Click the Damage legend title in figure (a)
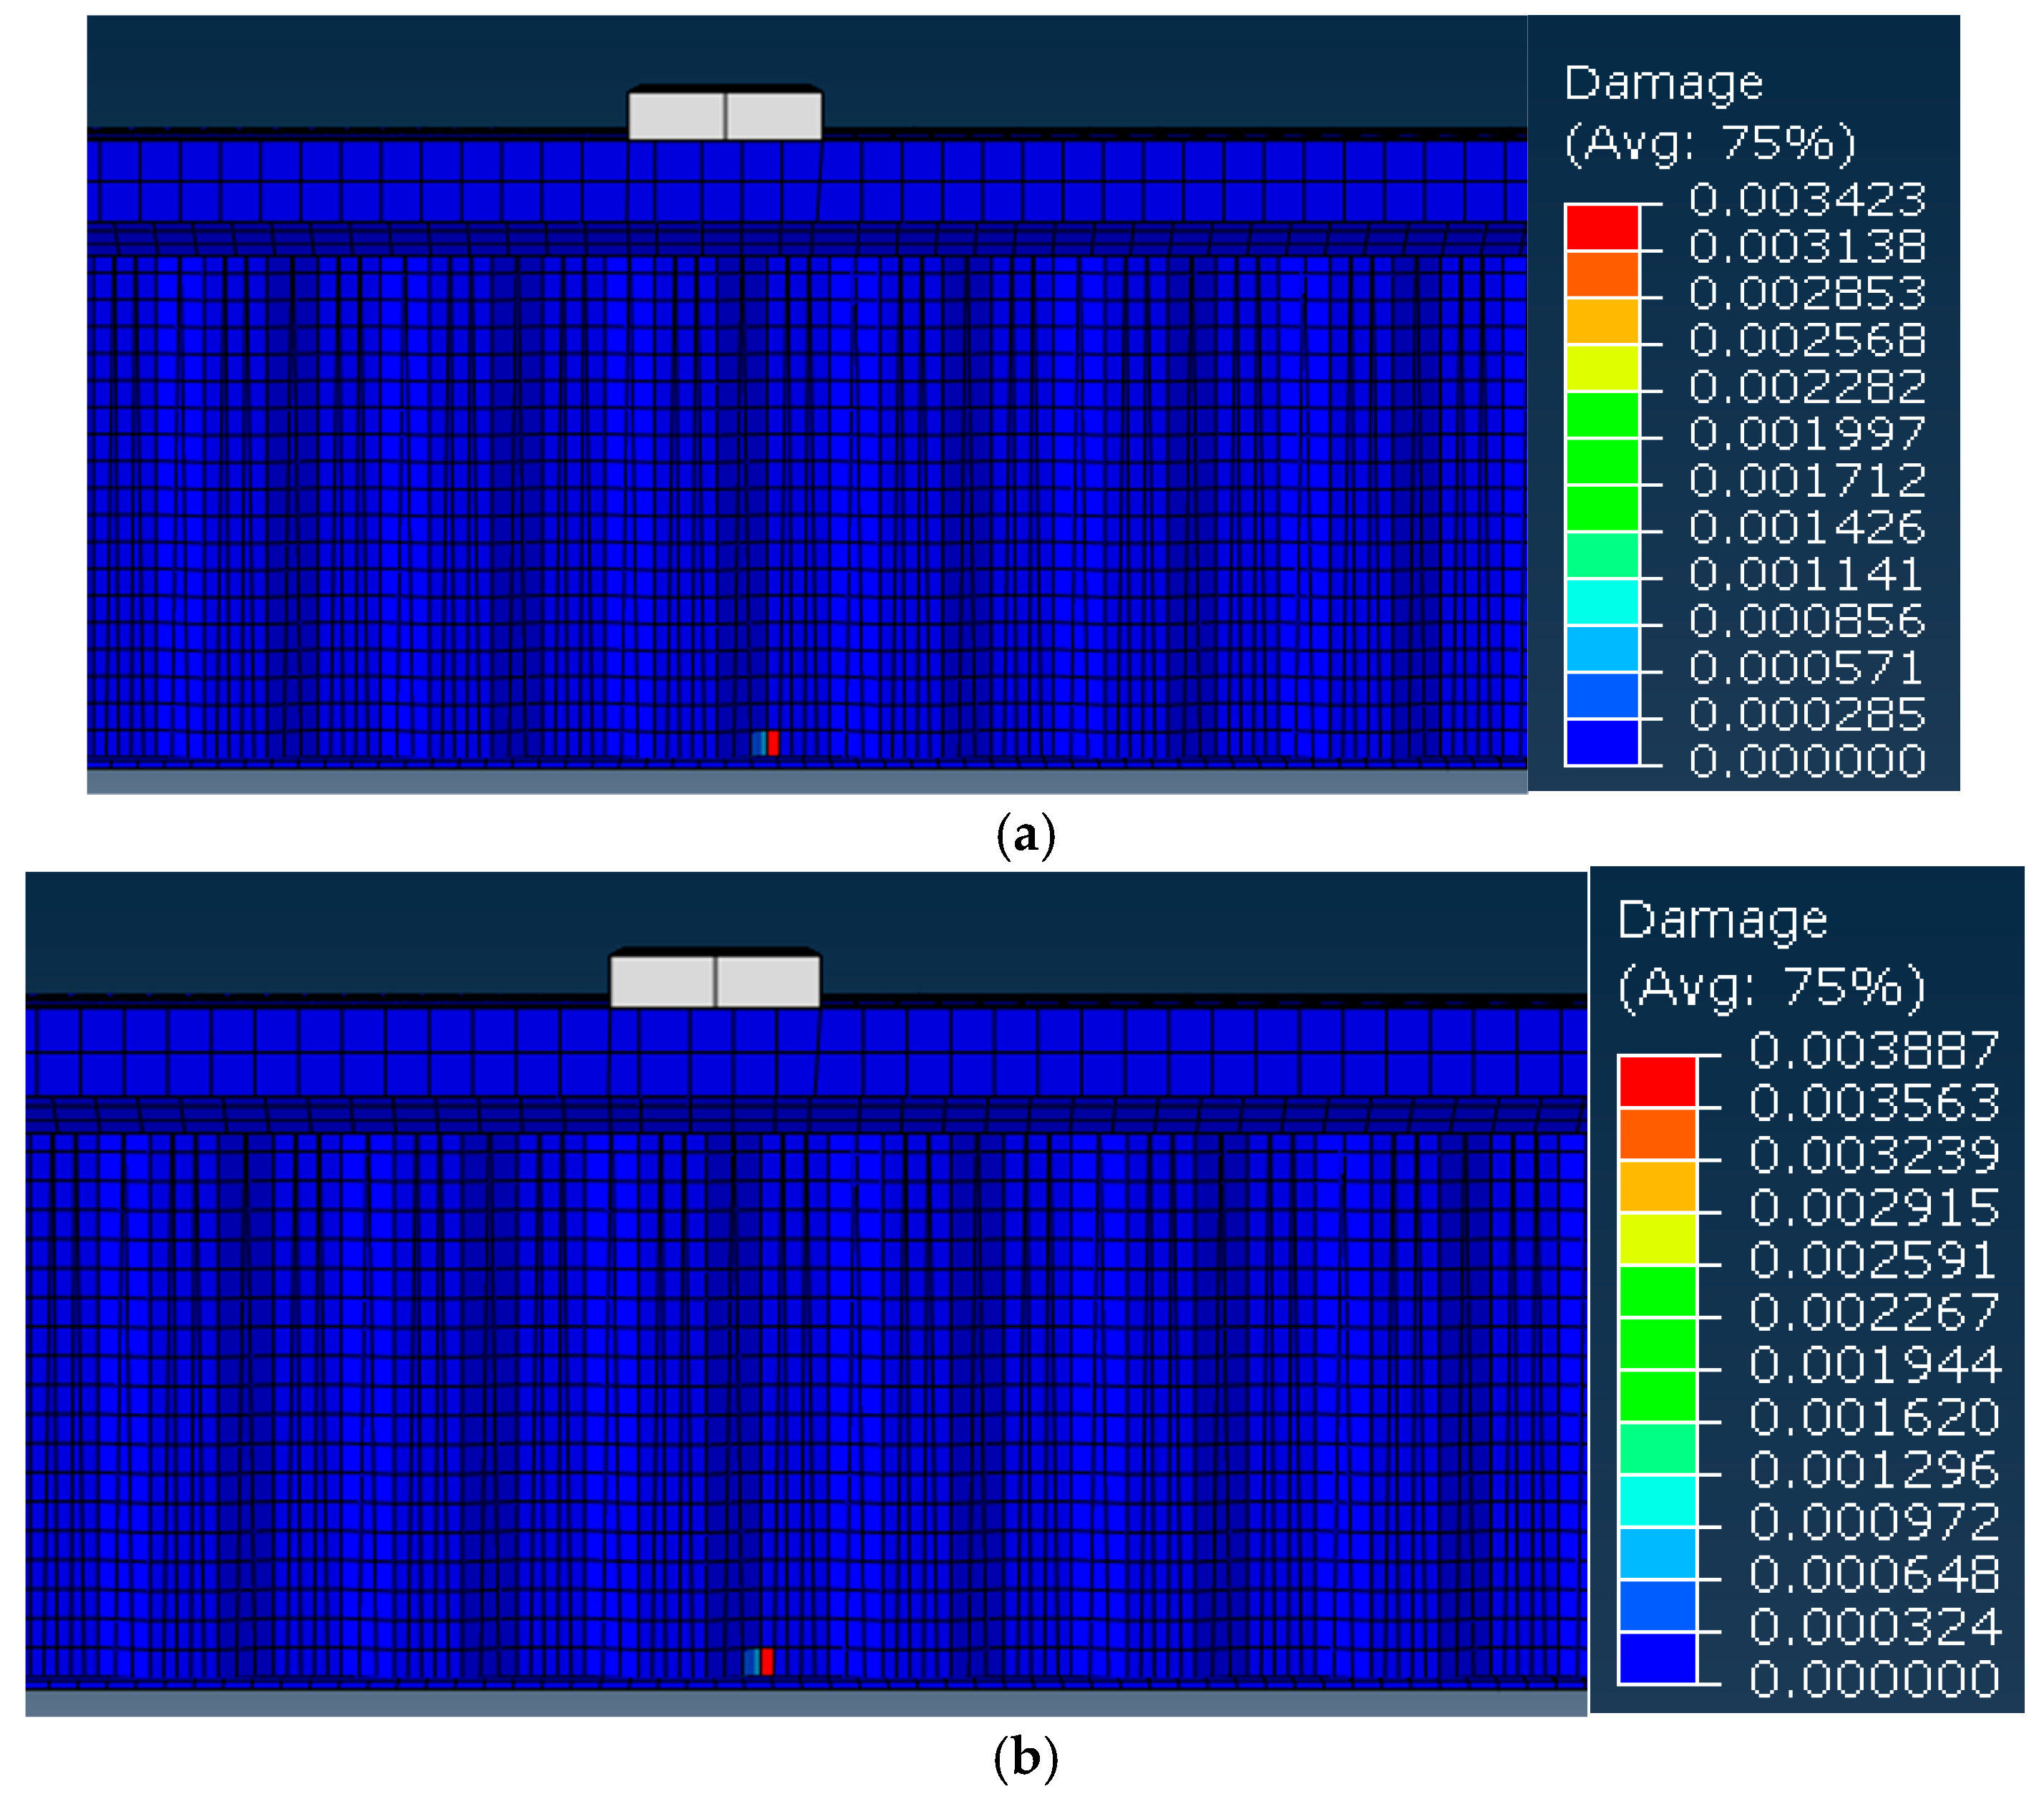Image resolution: width=2044 pixels, height=1799 pixels. [1663, 83]
